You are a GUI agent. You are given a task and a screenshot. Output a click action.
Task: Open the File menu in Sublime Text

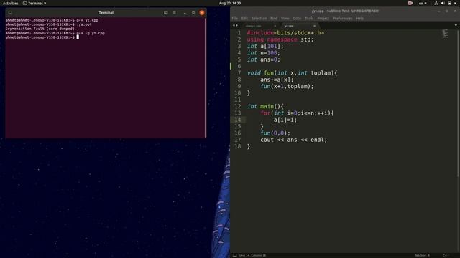pos(235,19)
